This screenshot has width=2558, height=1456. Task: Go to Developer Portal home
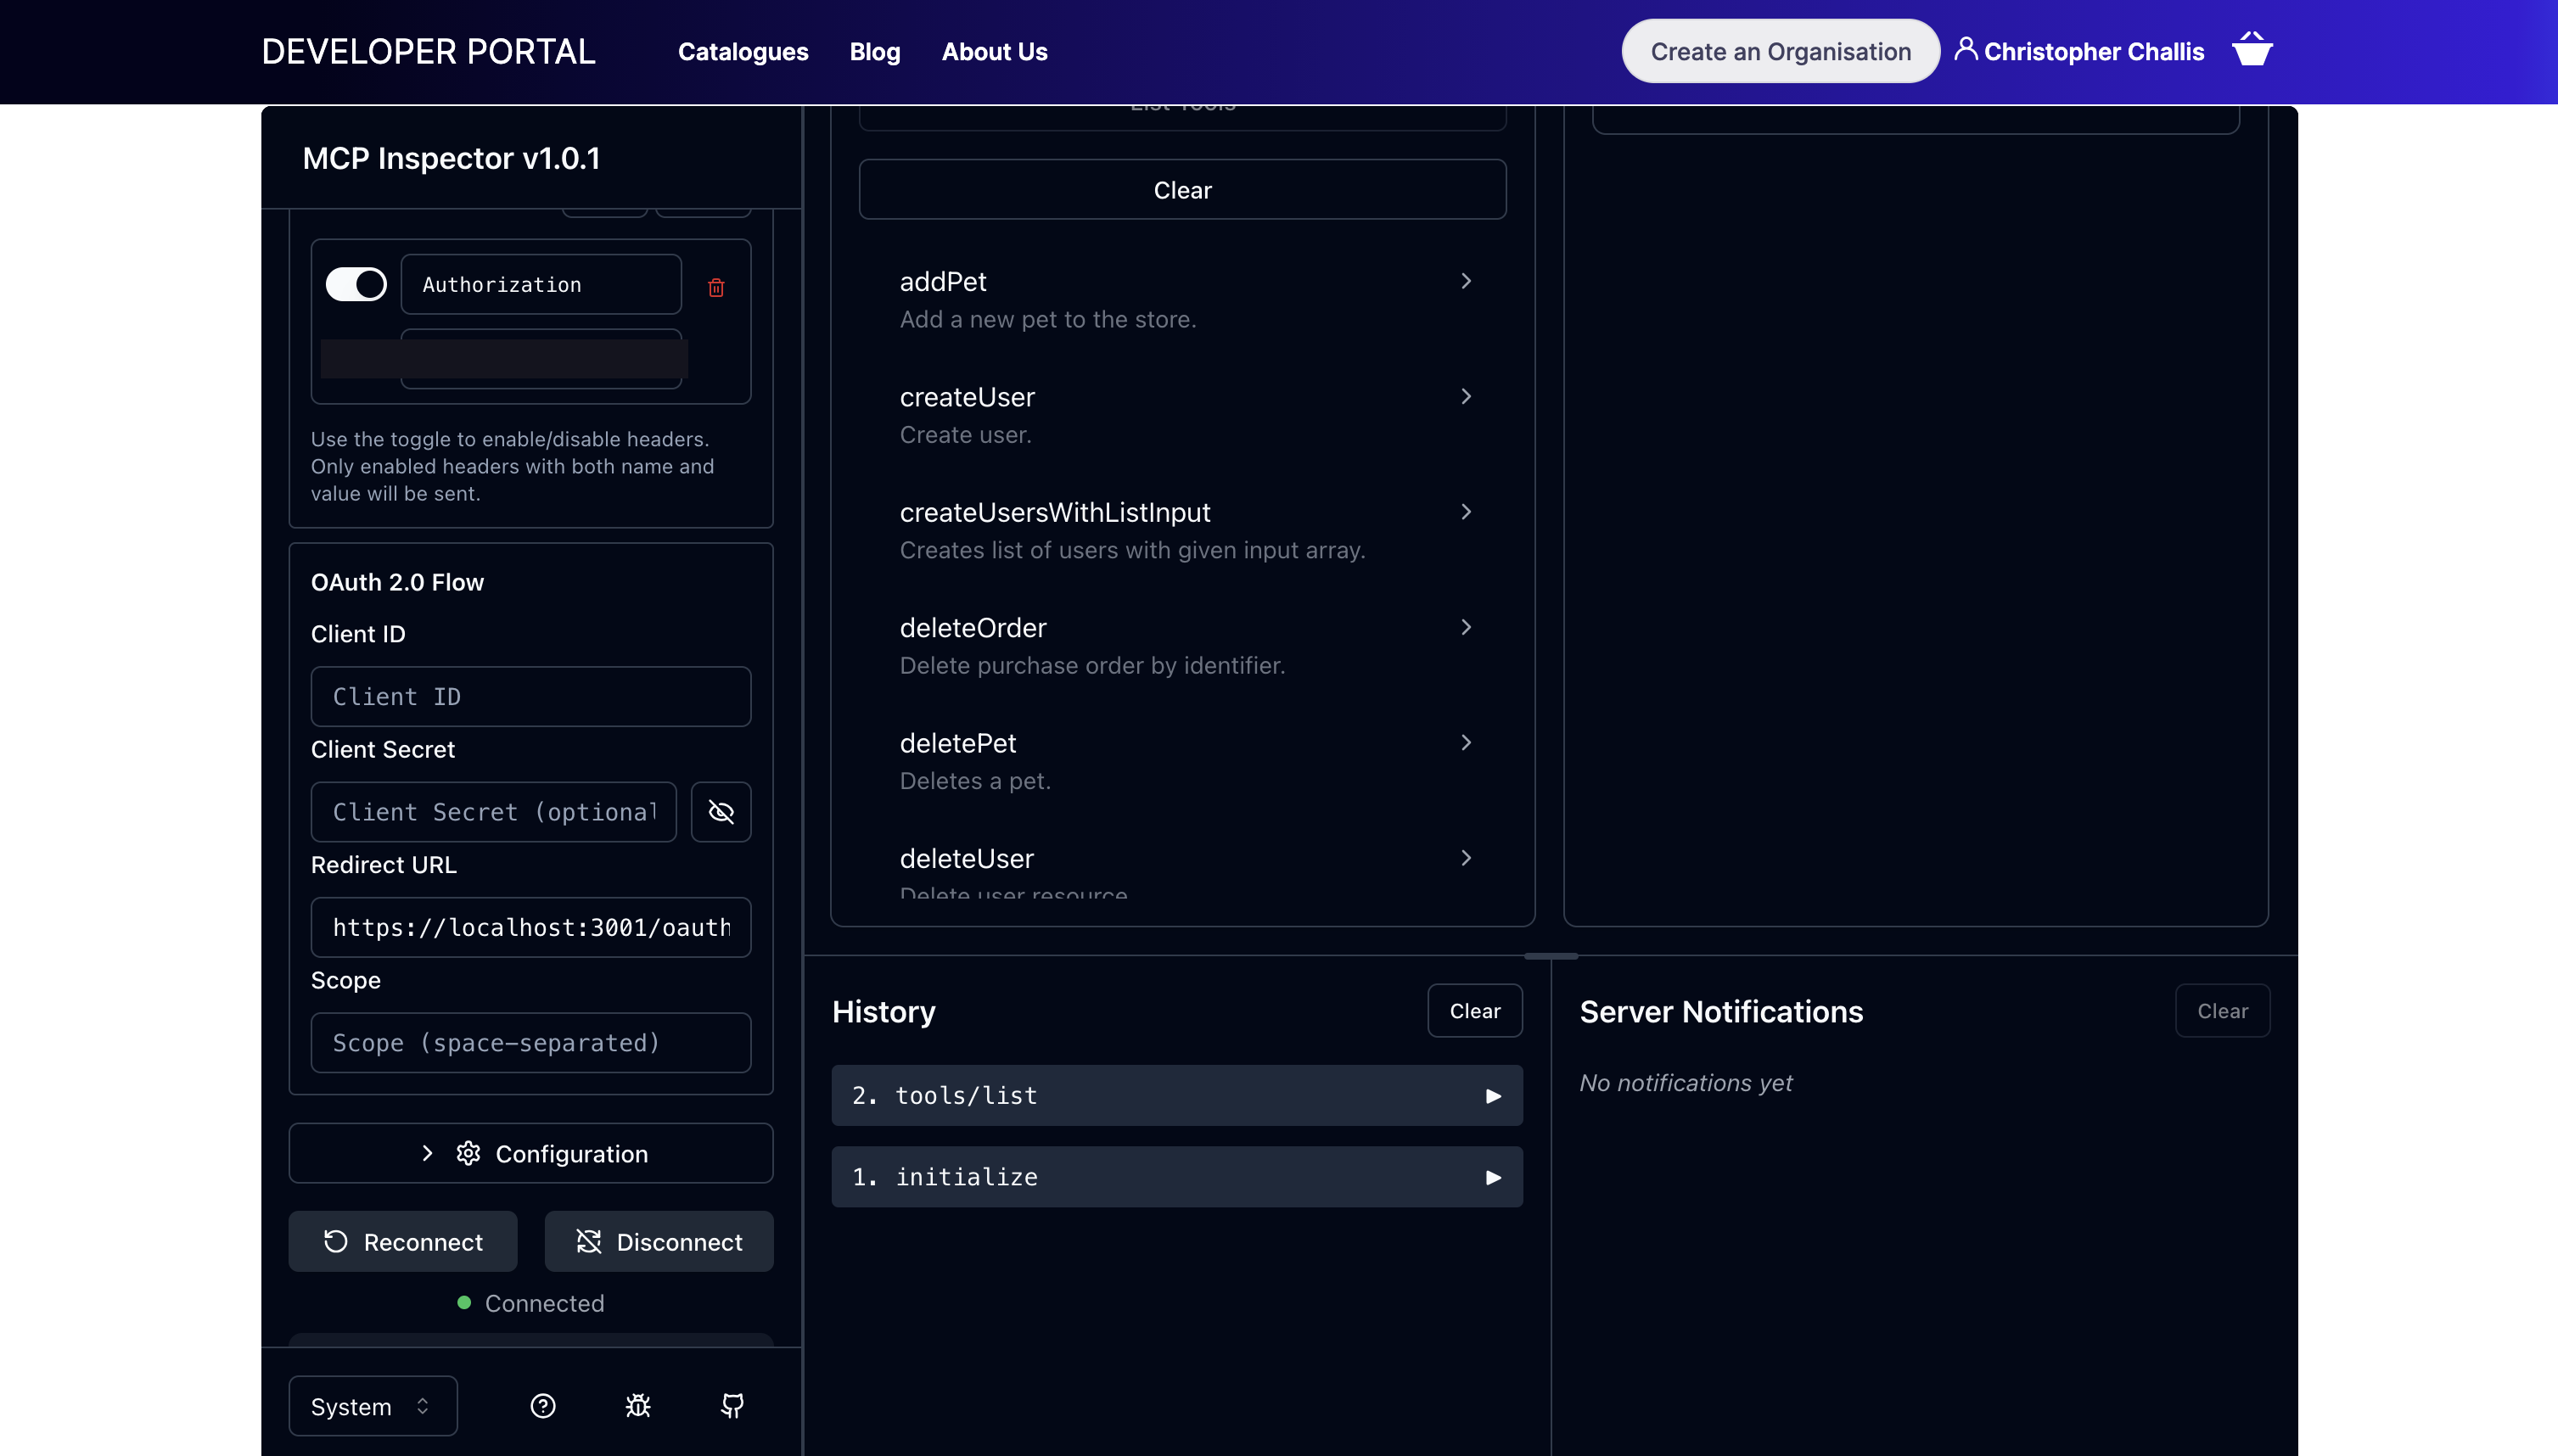(429, 51)
